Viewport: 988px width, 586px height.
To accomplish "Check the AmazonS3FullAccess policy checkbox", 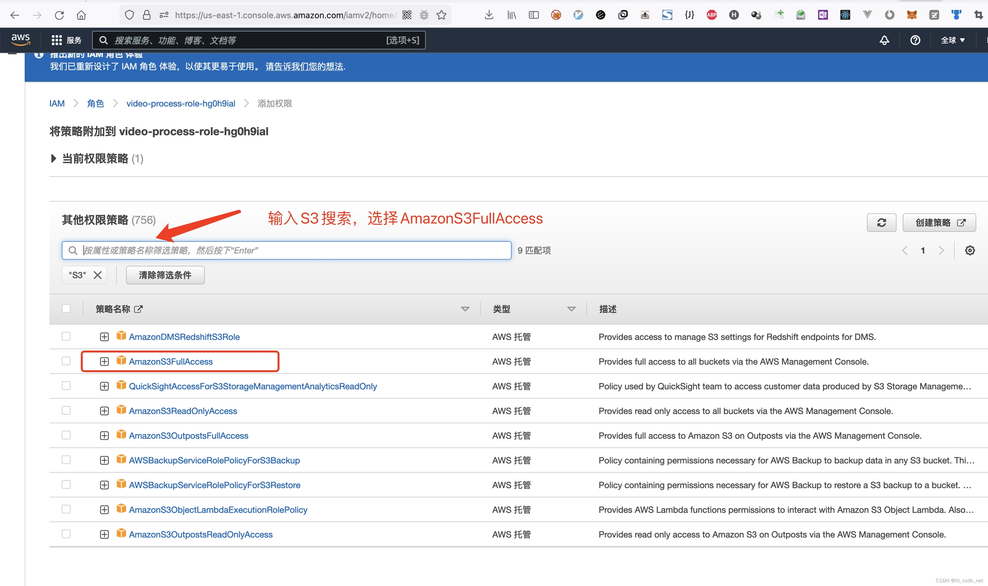I will 66,361.
